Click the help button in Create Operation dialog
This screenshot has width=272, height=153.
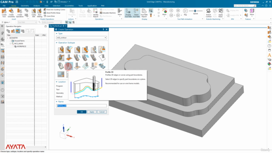[103, 29]
